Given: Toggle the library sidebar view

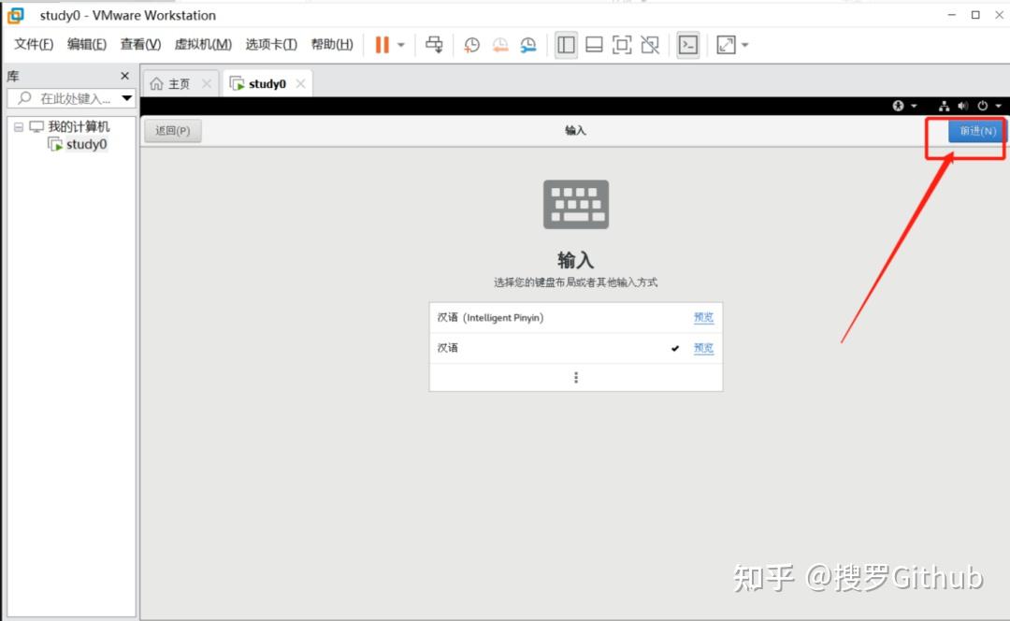Looking at the screenshot, I should click(x=566, y=45).
